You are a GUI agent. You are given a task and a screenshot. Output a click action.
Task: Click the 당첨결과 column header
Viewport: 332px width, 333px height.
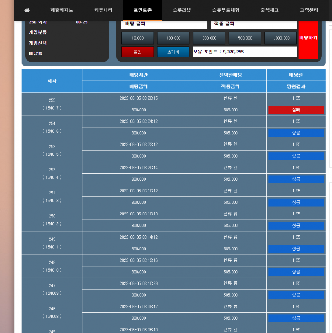click(x=296, y=87)
